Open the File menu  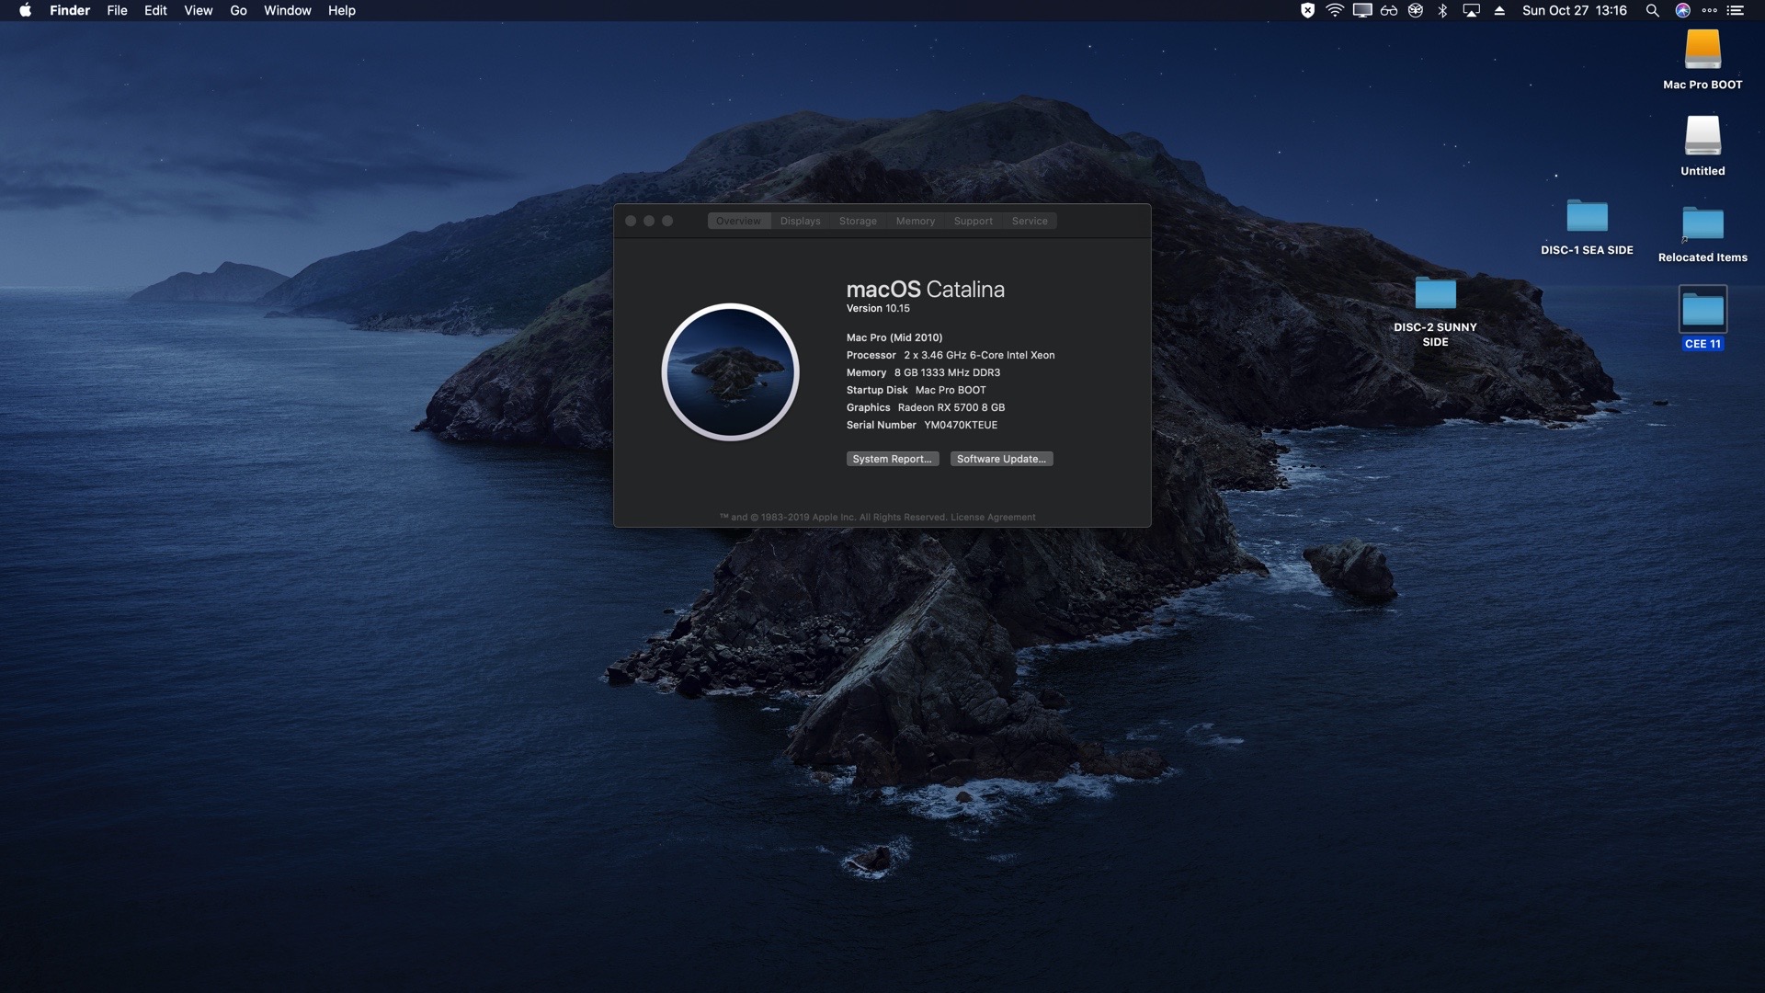[x=117, y=10]
